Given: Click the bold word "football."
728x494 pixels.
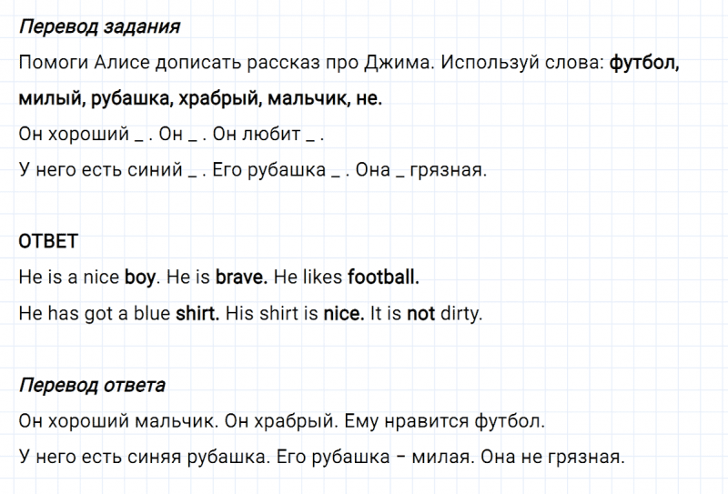Looking at the screenshot, I should 383,277.
